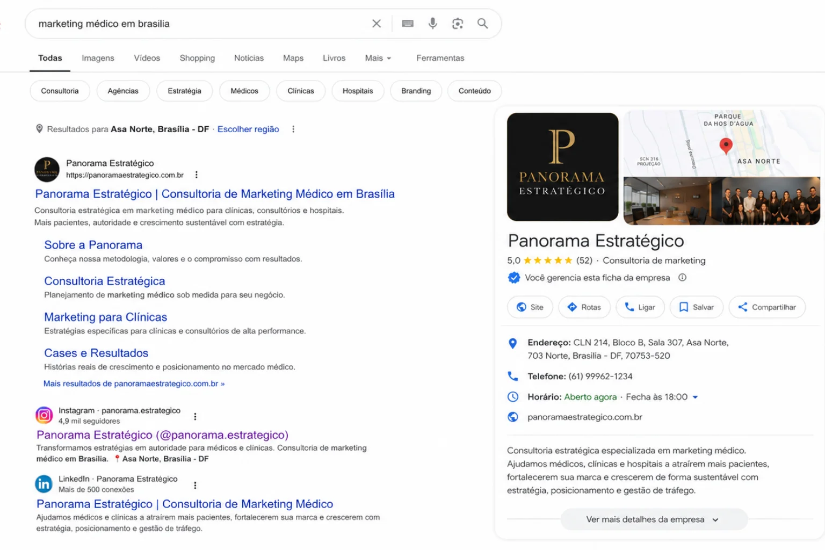
Task: Open the Livros tab
Action: click(x=334, y=58)
